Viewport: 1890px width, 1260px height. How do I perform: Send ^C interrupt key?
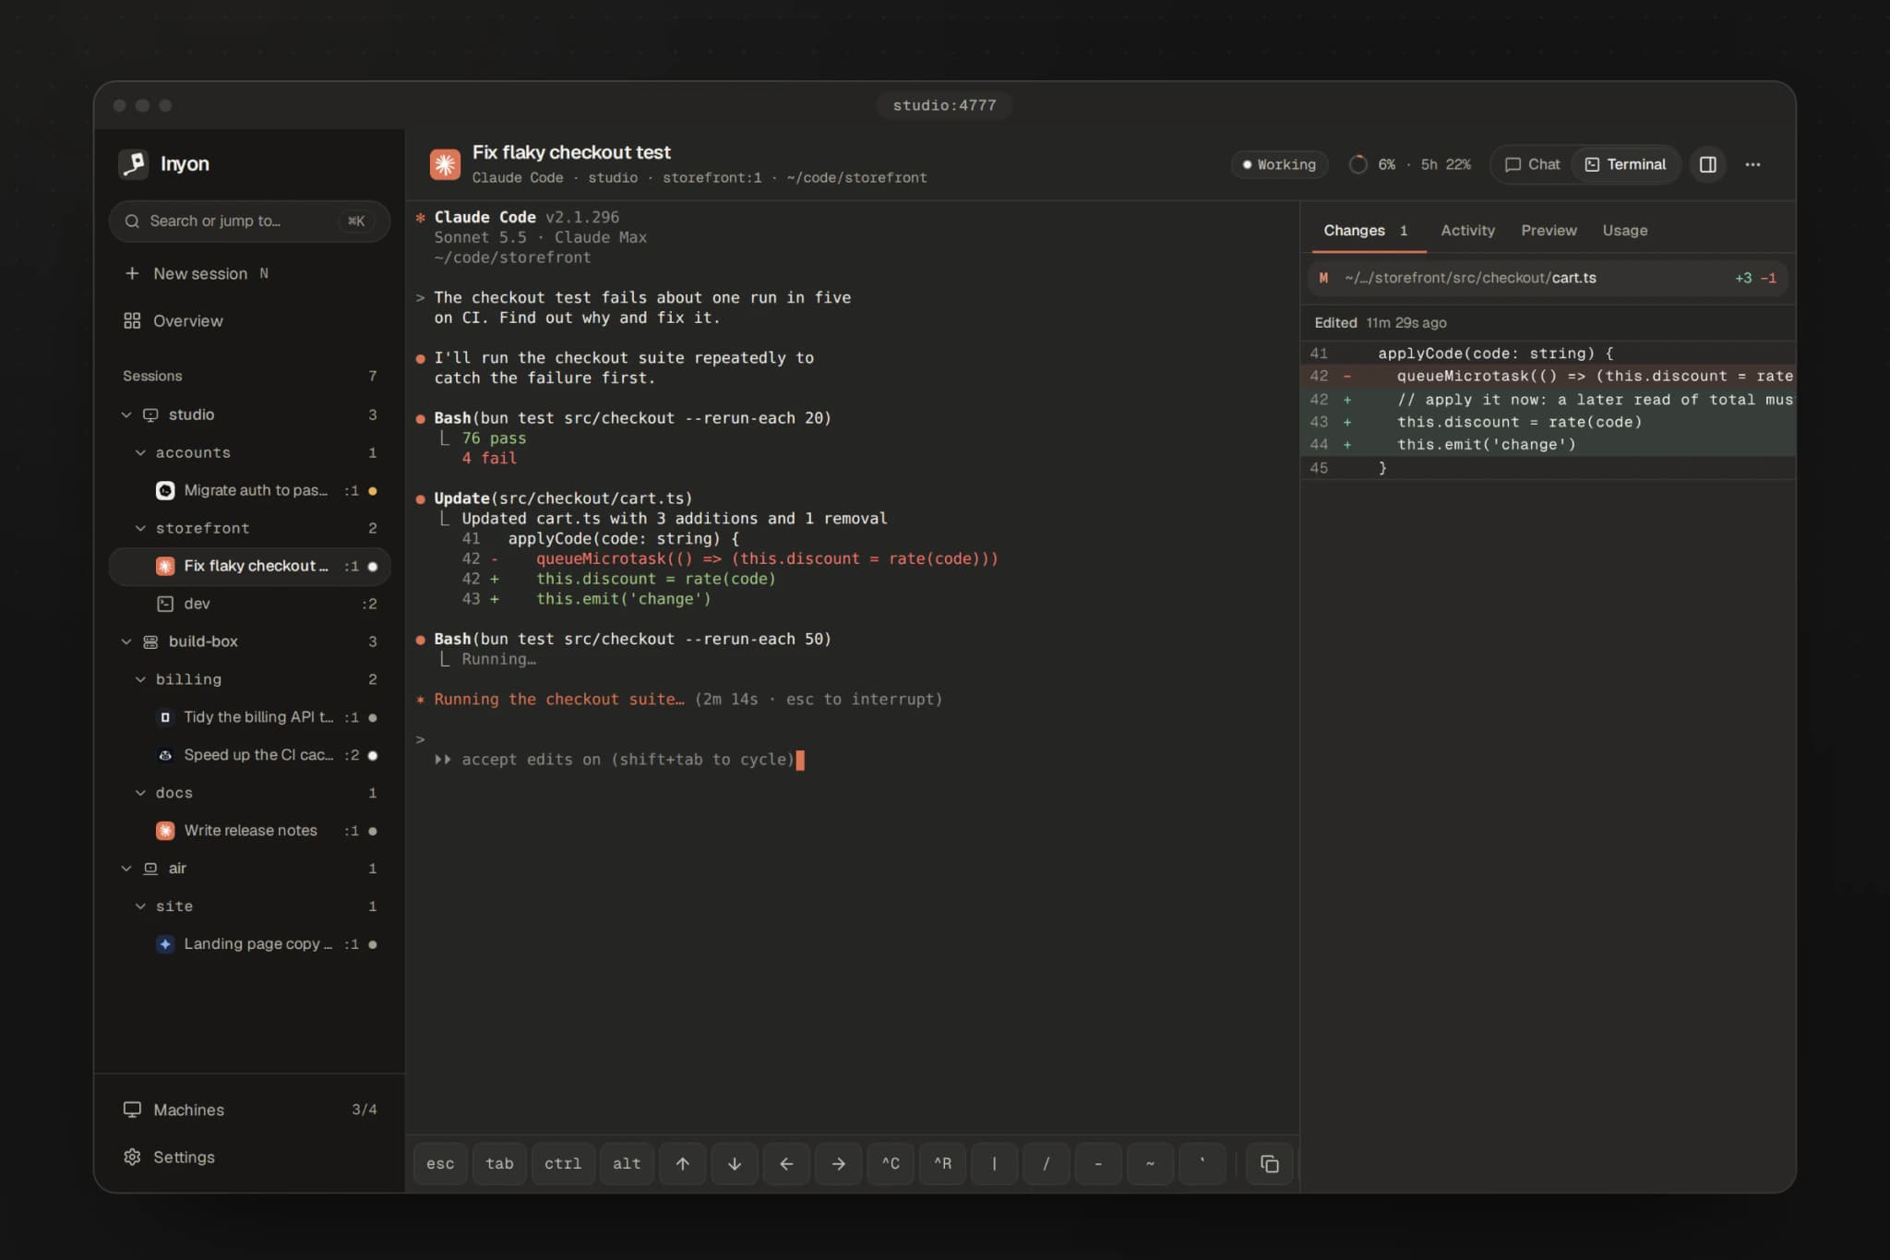(891, 1163)
